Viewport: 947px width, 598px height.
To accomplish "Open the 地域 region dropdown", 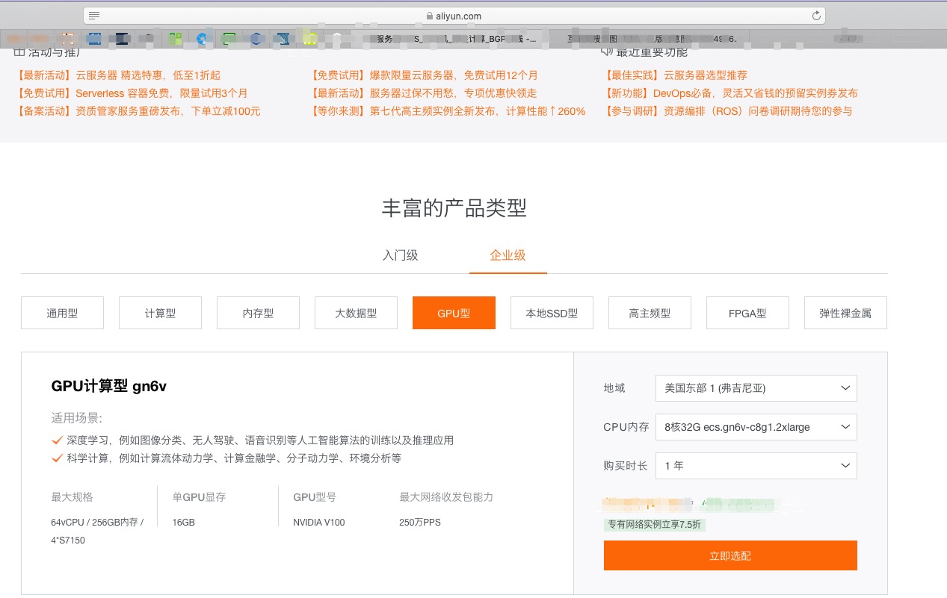I will click(756, 388).
